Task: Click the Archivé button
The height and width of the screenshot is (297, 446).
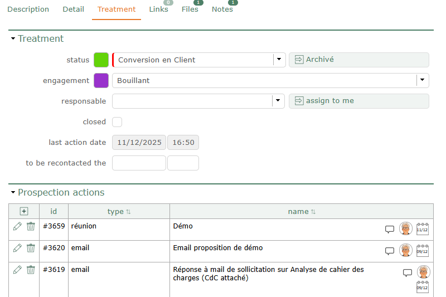Action: tap(358, 60)
